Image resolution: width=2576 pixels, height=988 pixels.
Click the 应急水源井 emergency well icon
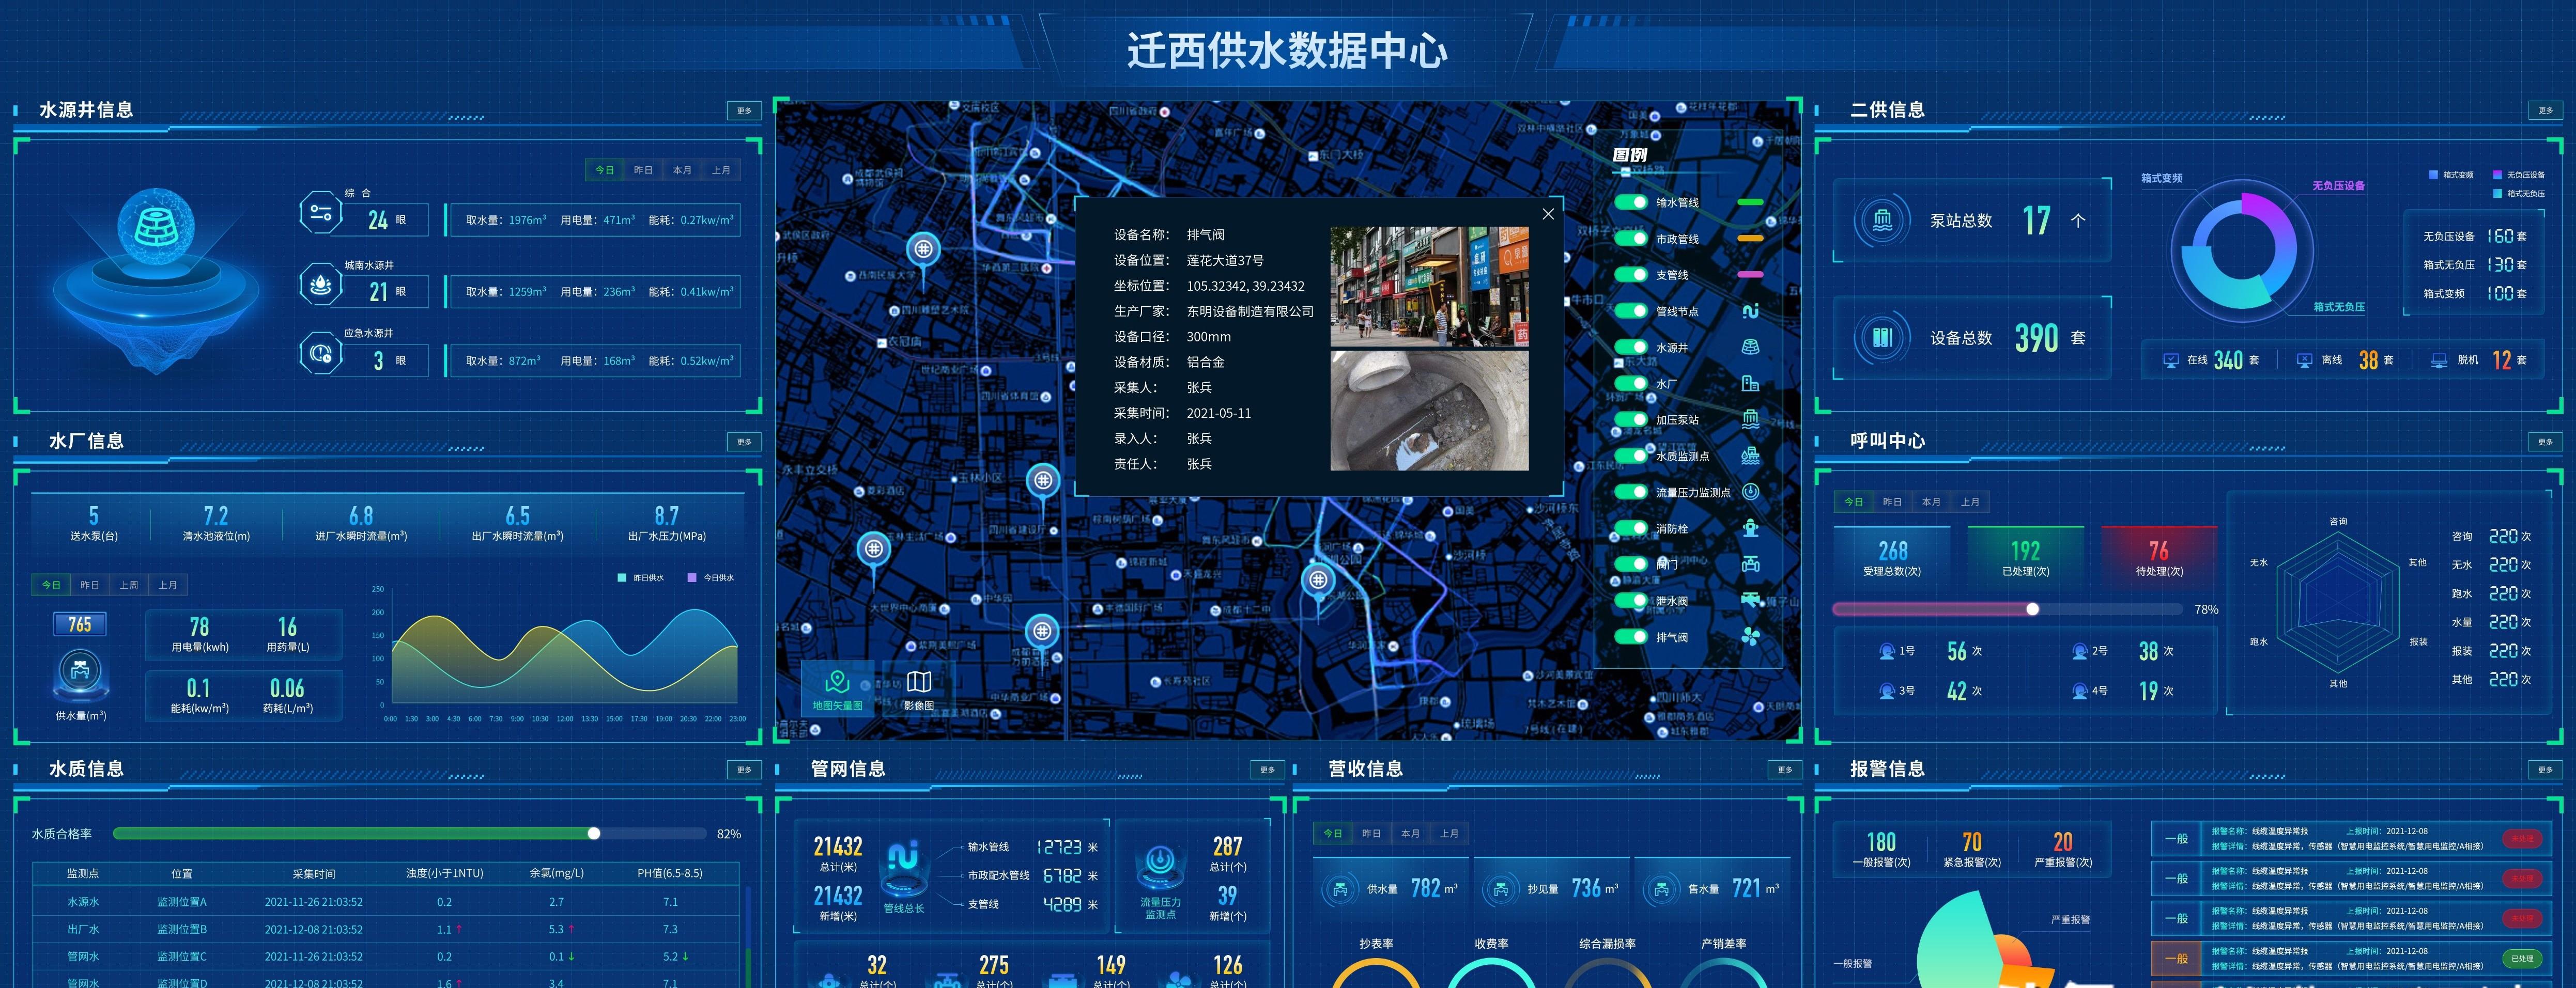click(x=321, y=353)
